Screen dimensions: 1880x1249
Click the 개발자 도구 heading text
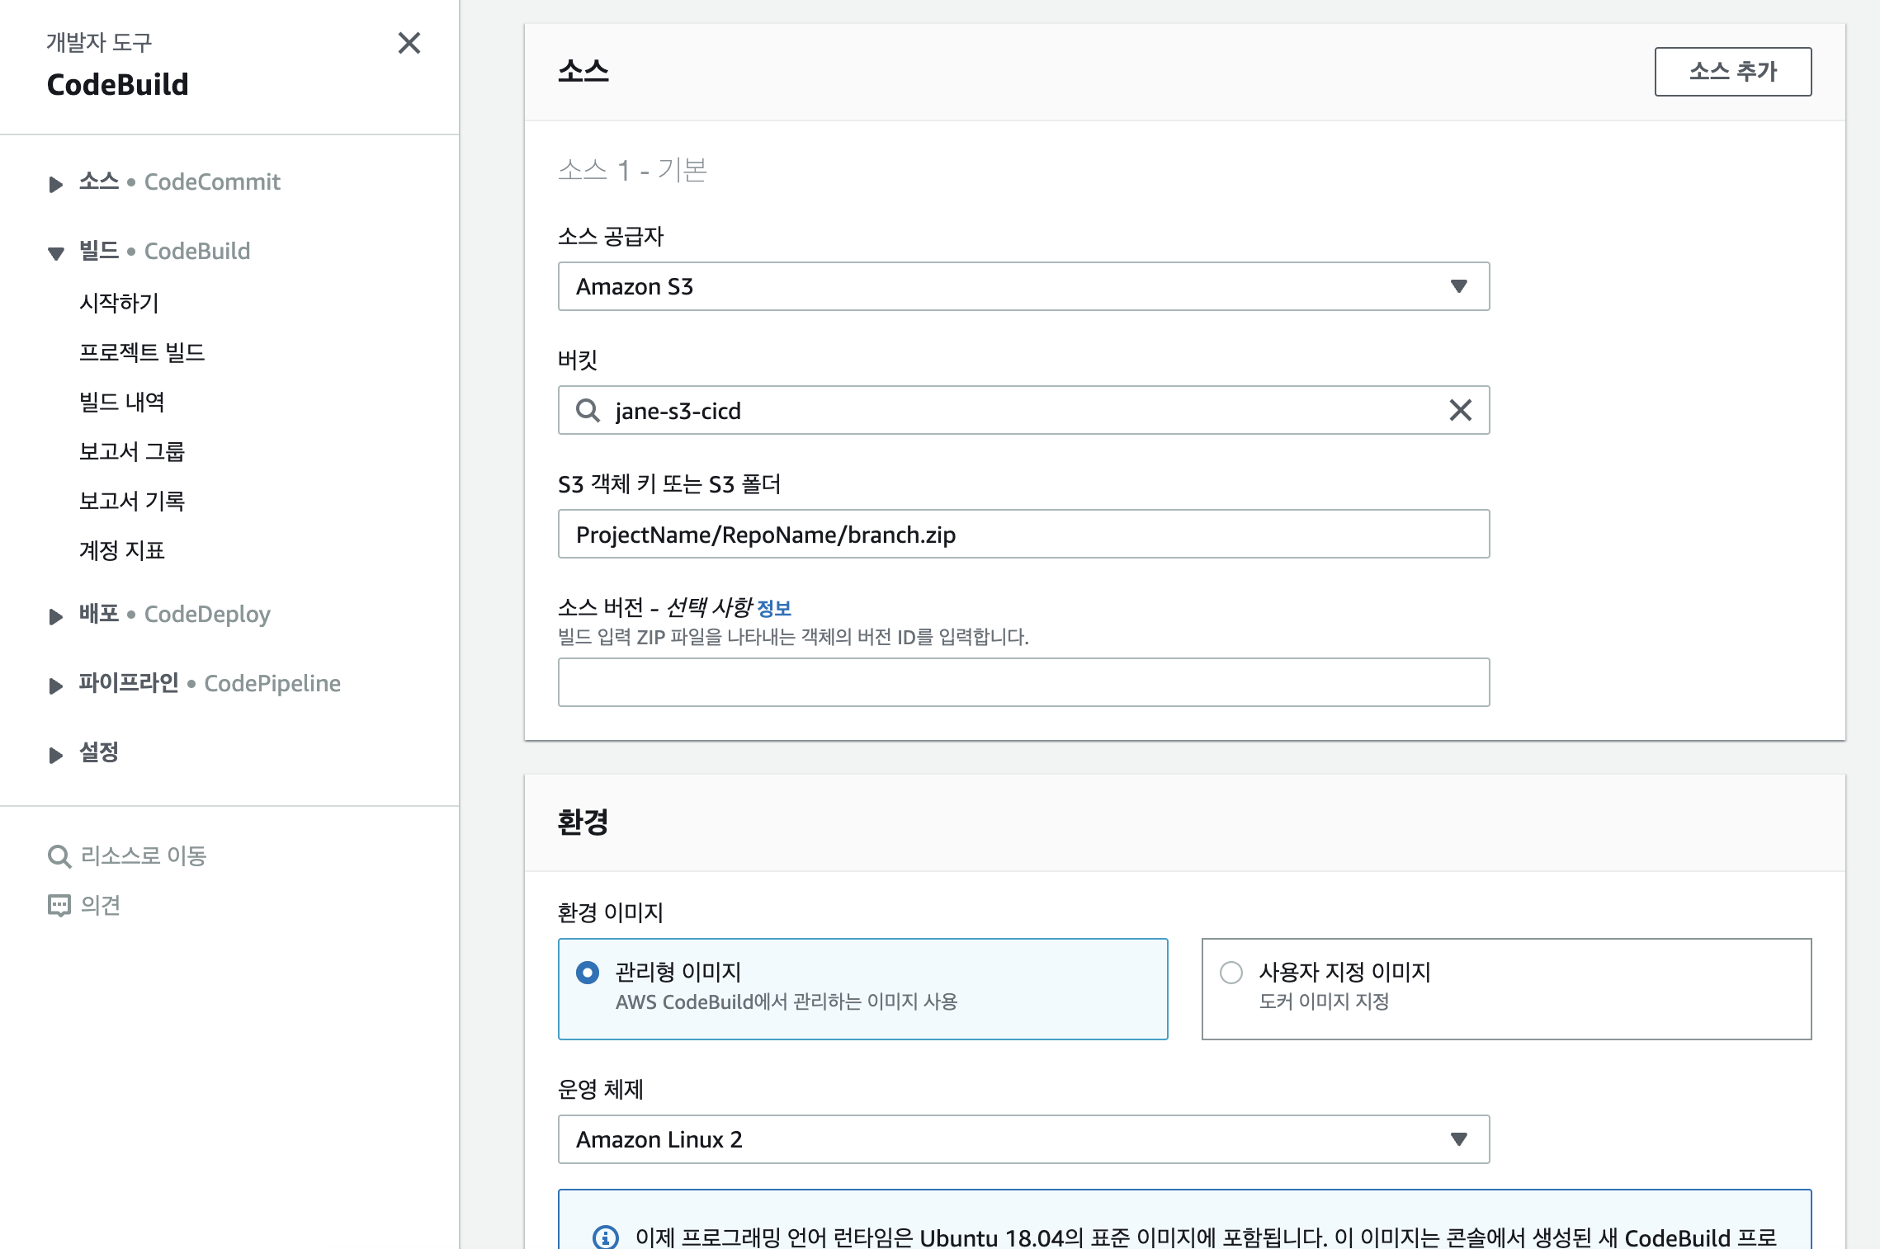[x=100, y=42]
